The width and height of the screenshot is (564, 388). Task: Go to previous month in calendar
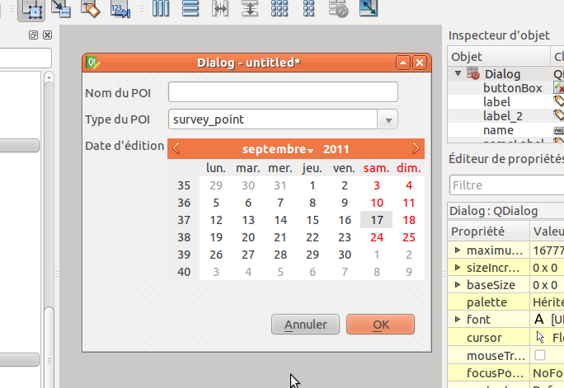[x=176, y=149]
